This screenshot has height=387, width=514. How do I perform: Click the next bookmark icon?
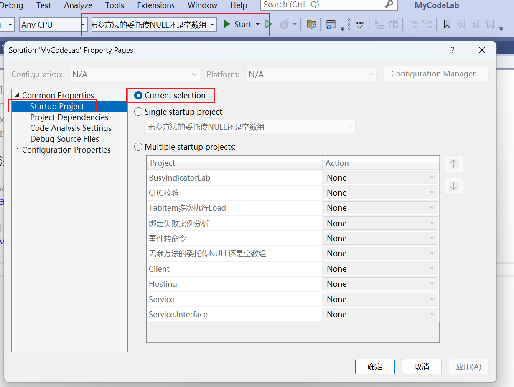point(476,25)
